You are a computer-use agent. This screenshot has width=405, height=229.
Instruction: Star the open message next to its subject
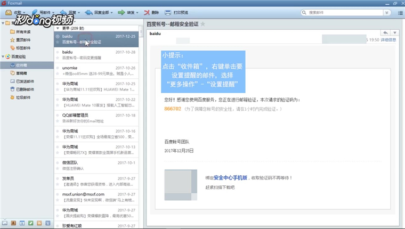[x=203, y=24]
